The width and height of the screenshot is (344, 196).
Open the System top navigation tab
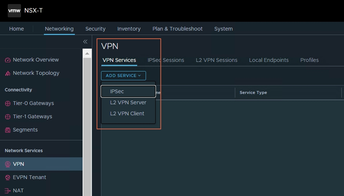pyautogui.click(x=223, y=29)
